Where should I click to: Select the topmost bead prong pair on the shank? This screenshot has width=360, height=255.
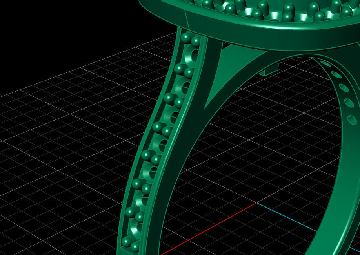click(191, 40)
